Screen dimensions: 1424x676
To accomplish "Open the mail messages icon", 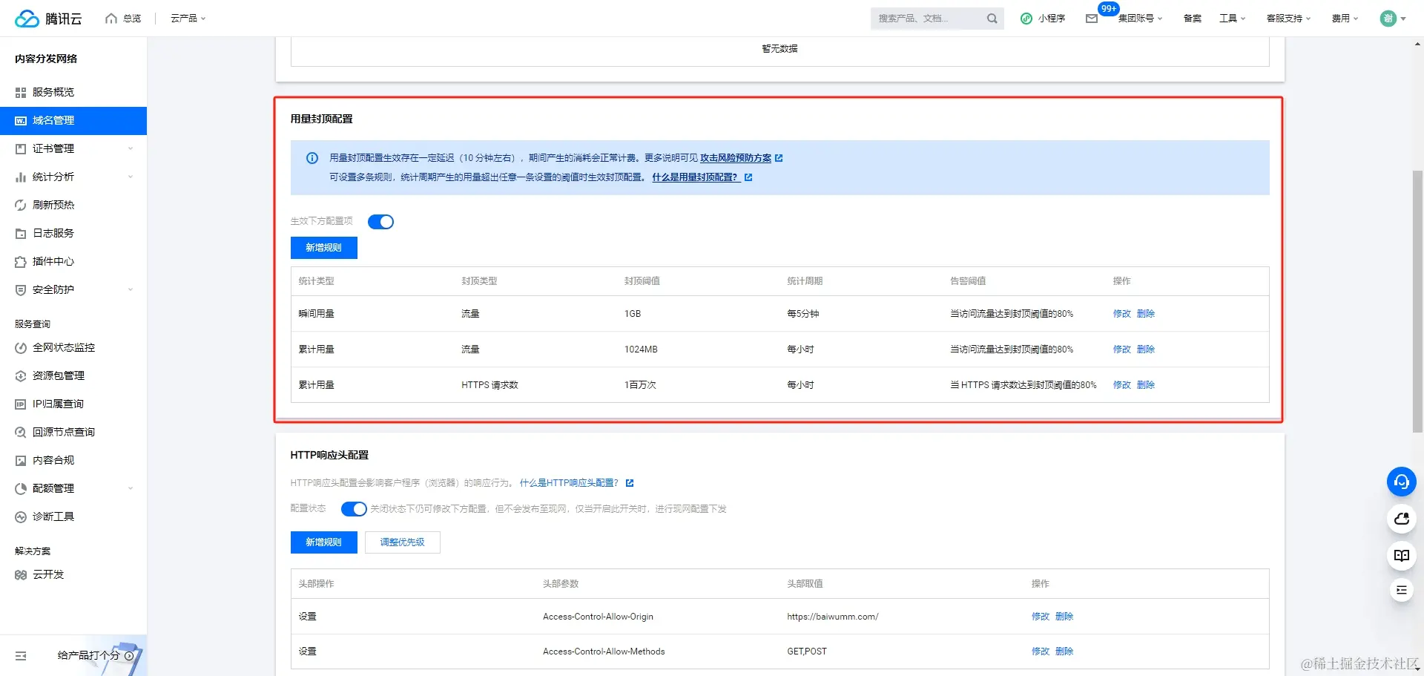I will 1092,19.
